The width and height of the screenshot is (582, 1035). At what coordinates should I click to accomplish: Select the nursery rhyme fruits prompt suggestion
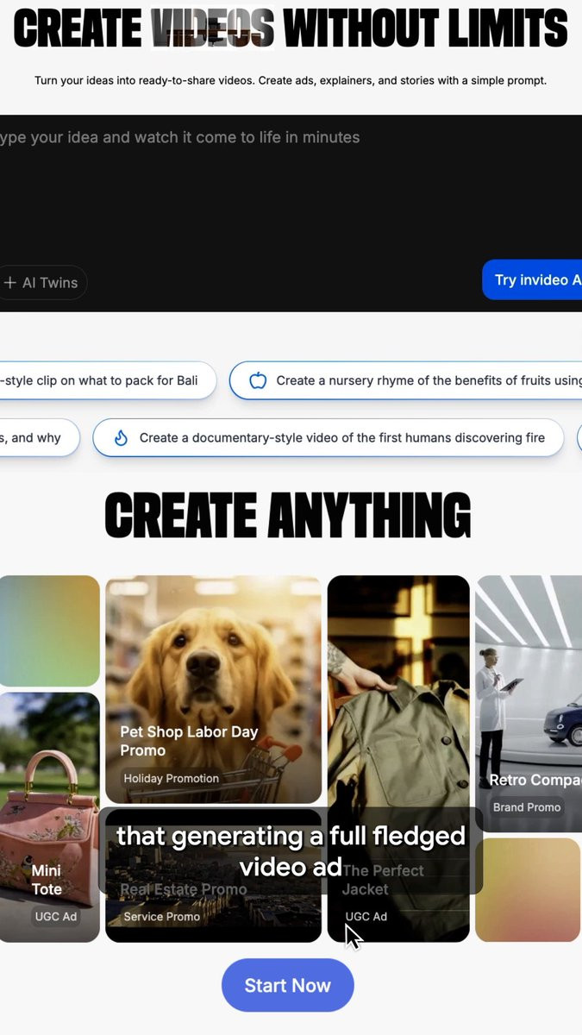pyautogui.click(x=405, y=380)
